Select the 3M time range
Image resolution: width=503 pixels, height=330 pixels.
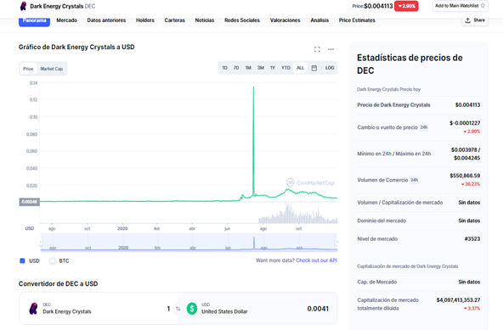pyautogui.click(x=261, y=68)
